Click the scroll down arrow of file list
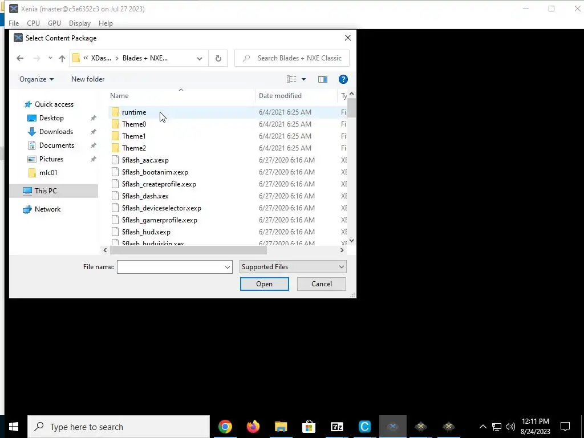This screenshot has width=584, height=438. coord(351,241)
